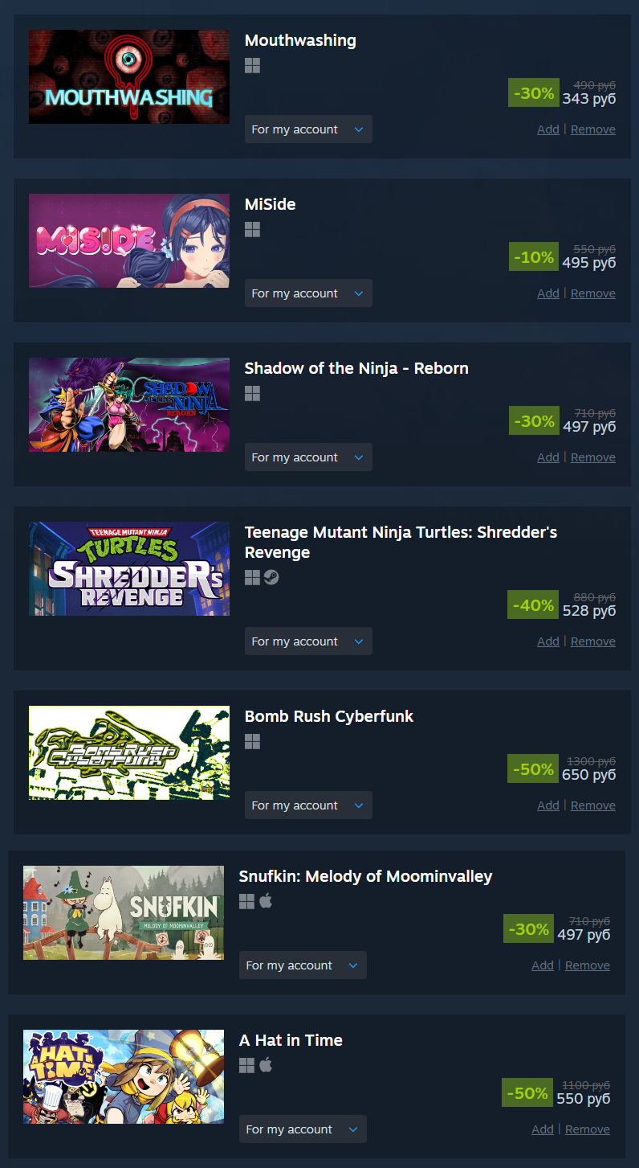Click the SteamOS icon for TMNT Shredder's Revenge
Screen dimensions: 639x1168
[271, 577]
